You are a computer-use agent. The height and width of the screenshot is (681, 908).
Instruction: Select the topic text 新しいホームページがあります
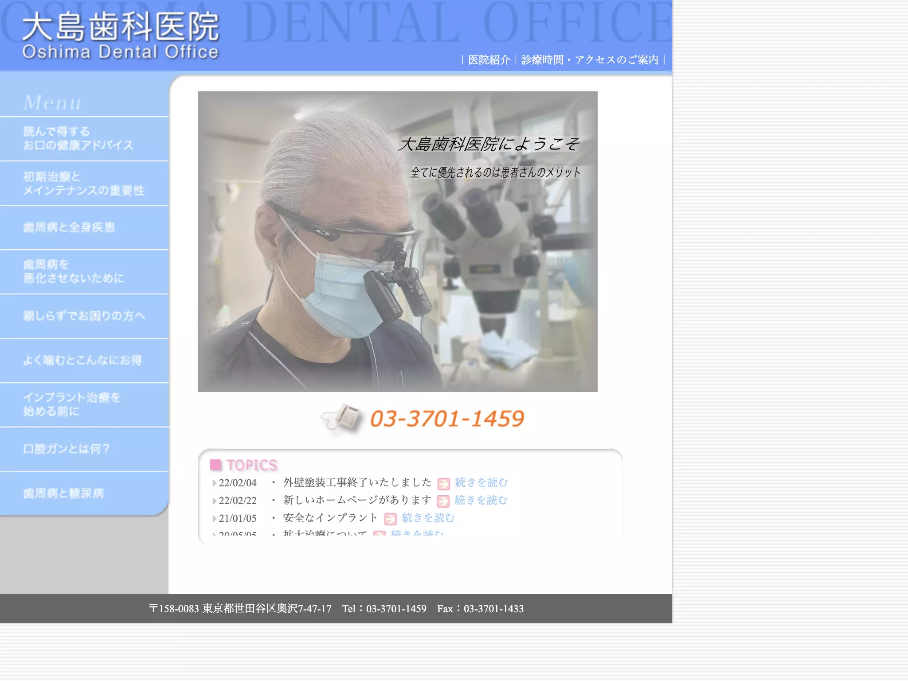[x=357, y=500]
